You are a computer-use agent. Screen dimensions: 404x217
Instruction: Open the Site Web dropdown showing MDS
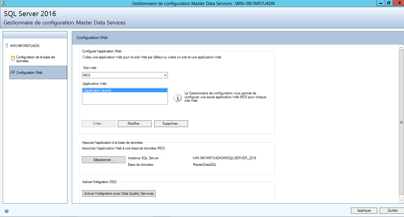tap(125, 75)
